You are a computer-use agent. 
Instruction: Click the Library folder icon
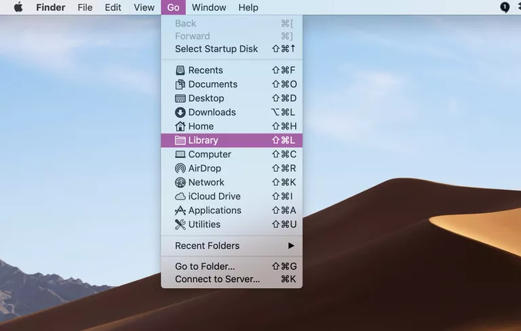pos(180,140)
